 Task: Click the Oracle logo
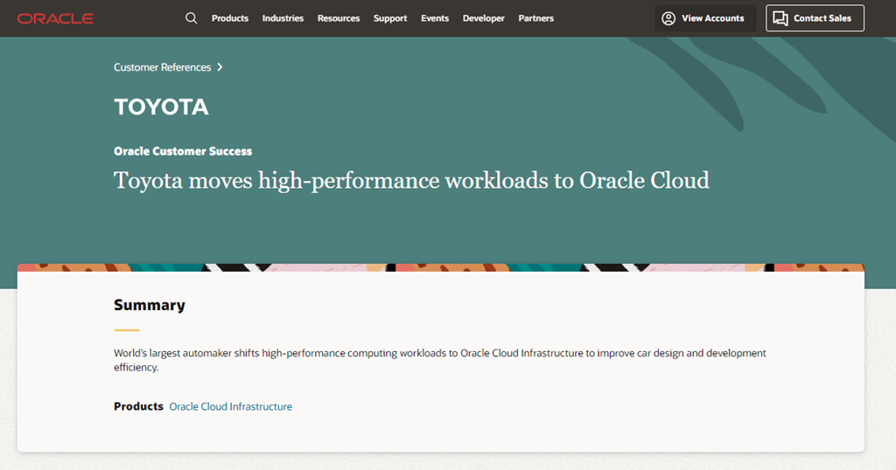(55, 18)
